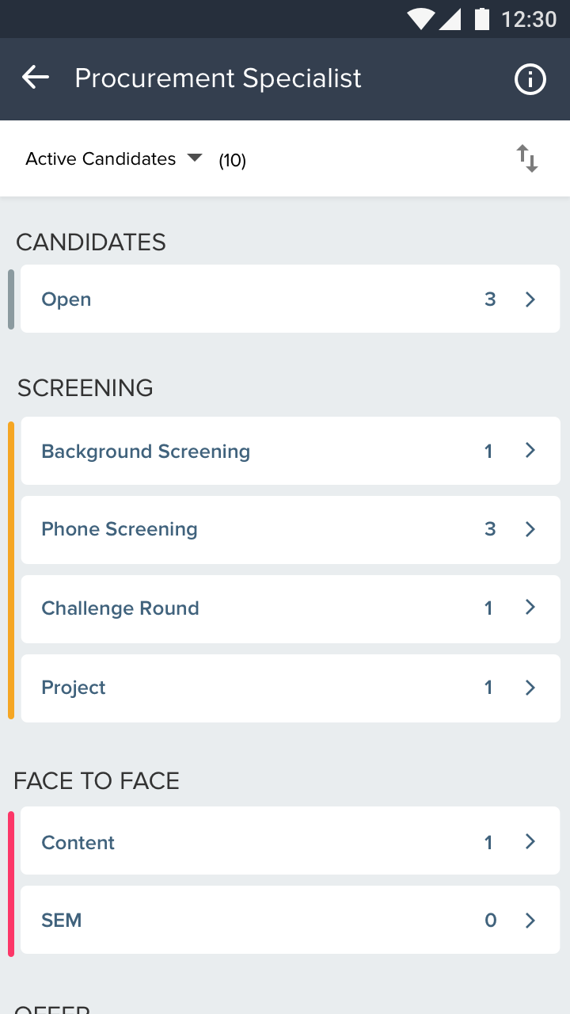570x1014 pixels.
Task: Tap Background Screening label text
Action: pos(146,452)
